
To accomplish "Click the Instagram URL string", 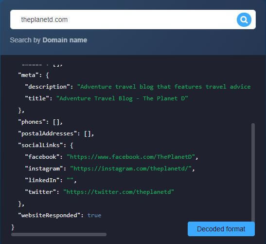I will click(x=131, y=169).
